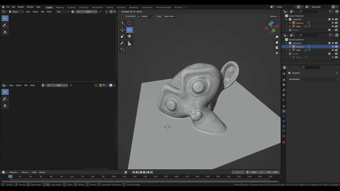Click the Add Modifier button
340x191 pixels.
(313, 79)
